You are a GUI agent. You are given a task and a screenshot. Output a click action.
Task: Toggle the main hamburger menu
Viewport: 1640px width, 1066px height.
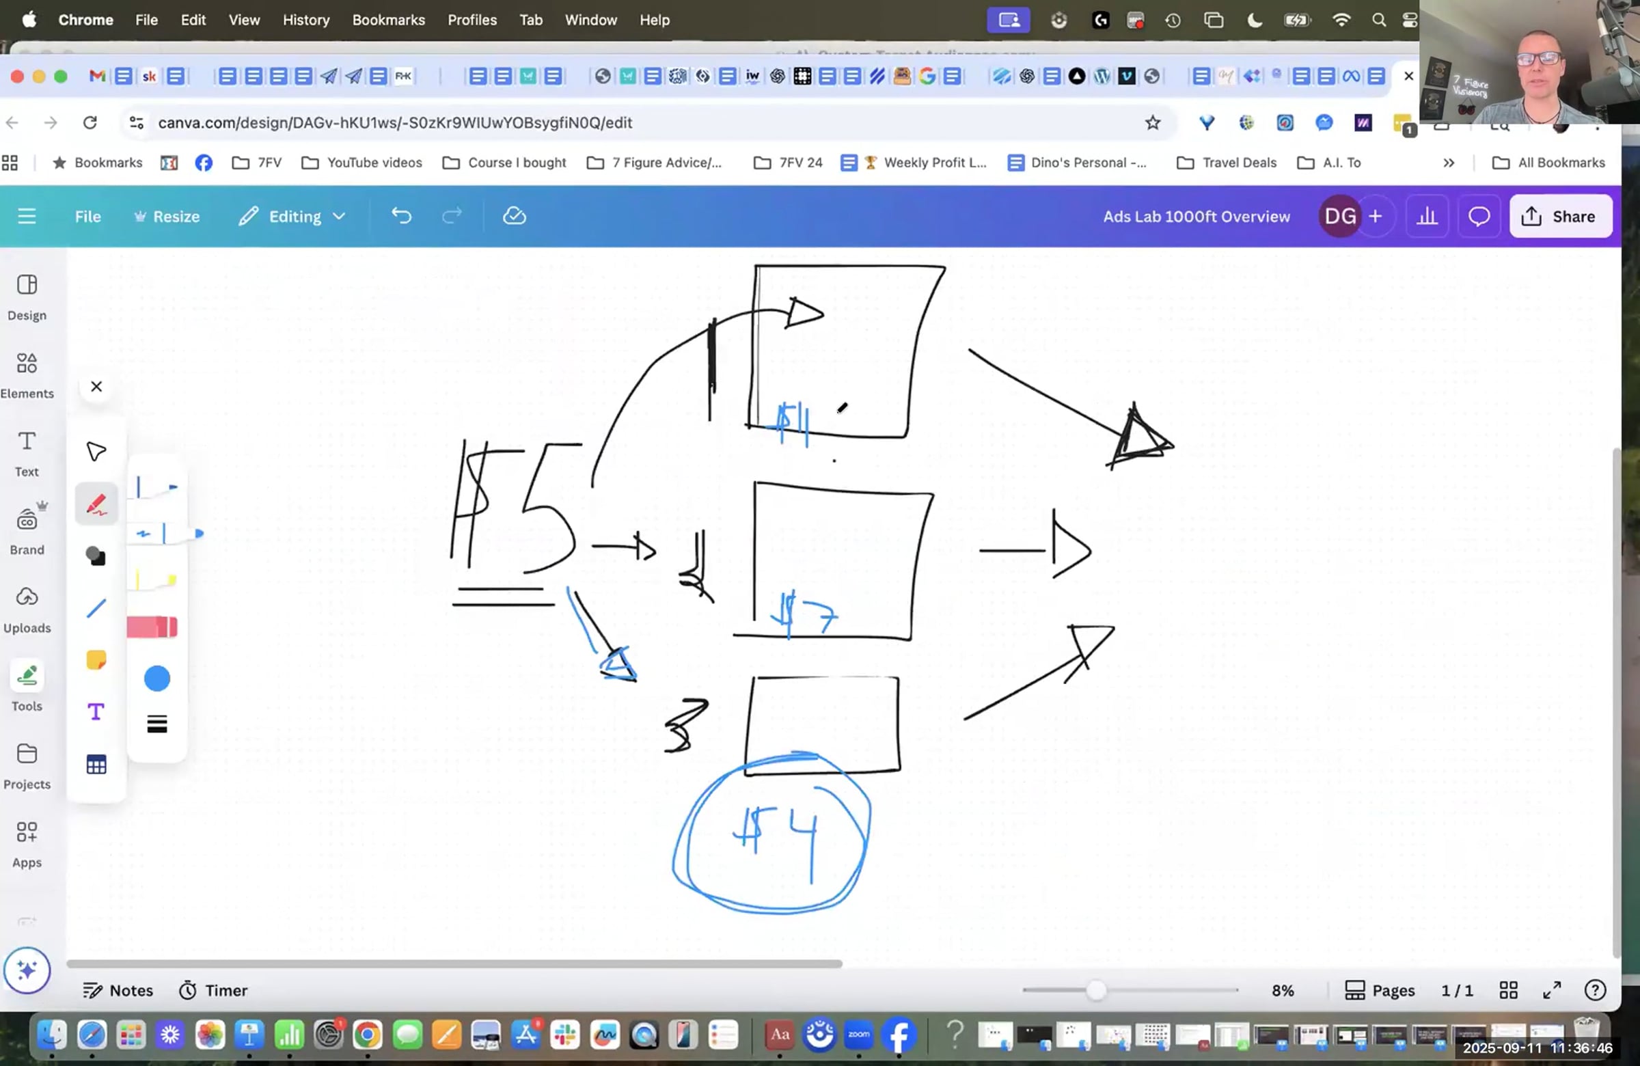(27, 217)
